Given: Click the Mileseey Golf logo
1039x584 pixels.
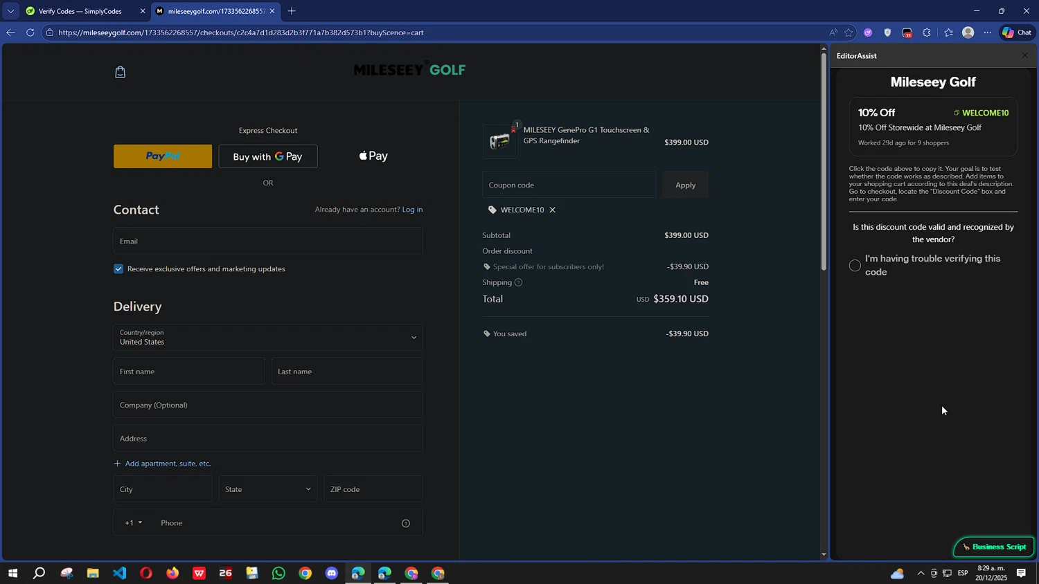Looking at the screenshot, I should coord(409,70).
